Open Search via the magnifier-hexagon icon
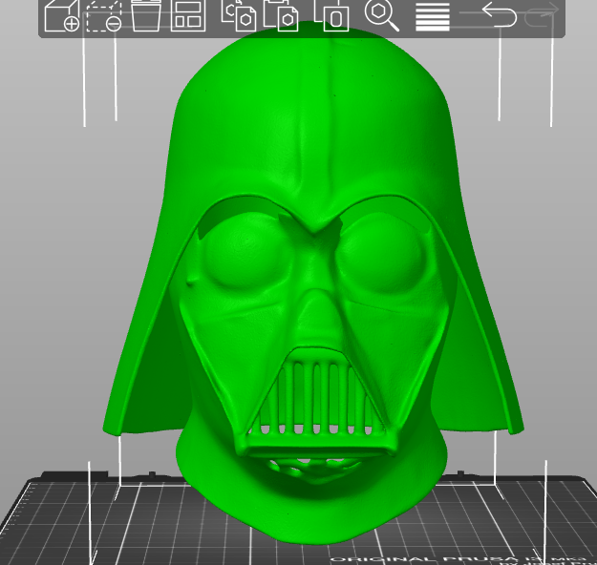597x565 pixels. click(382, 15)
